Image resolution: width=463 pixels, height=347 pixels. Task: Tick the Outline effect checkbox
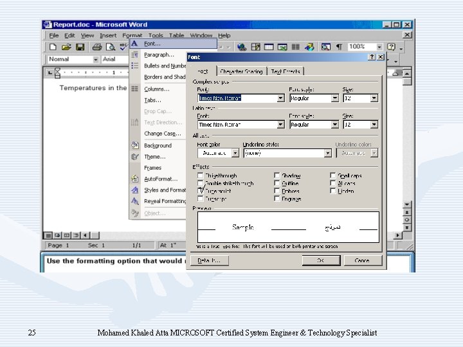coord(277,183)
